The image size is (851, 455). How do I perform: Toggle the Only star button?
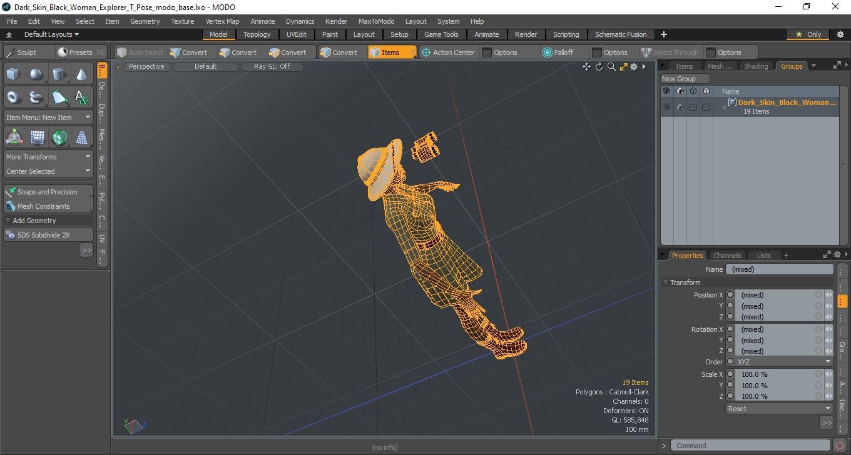pos(808,34)
